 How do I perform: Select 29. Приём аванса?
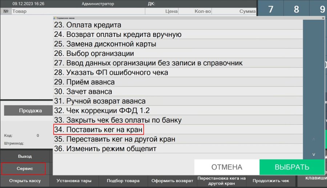click(x=178, y=82)
